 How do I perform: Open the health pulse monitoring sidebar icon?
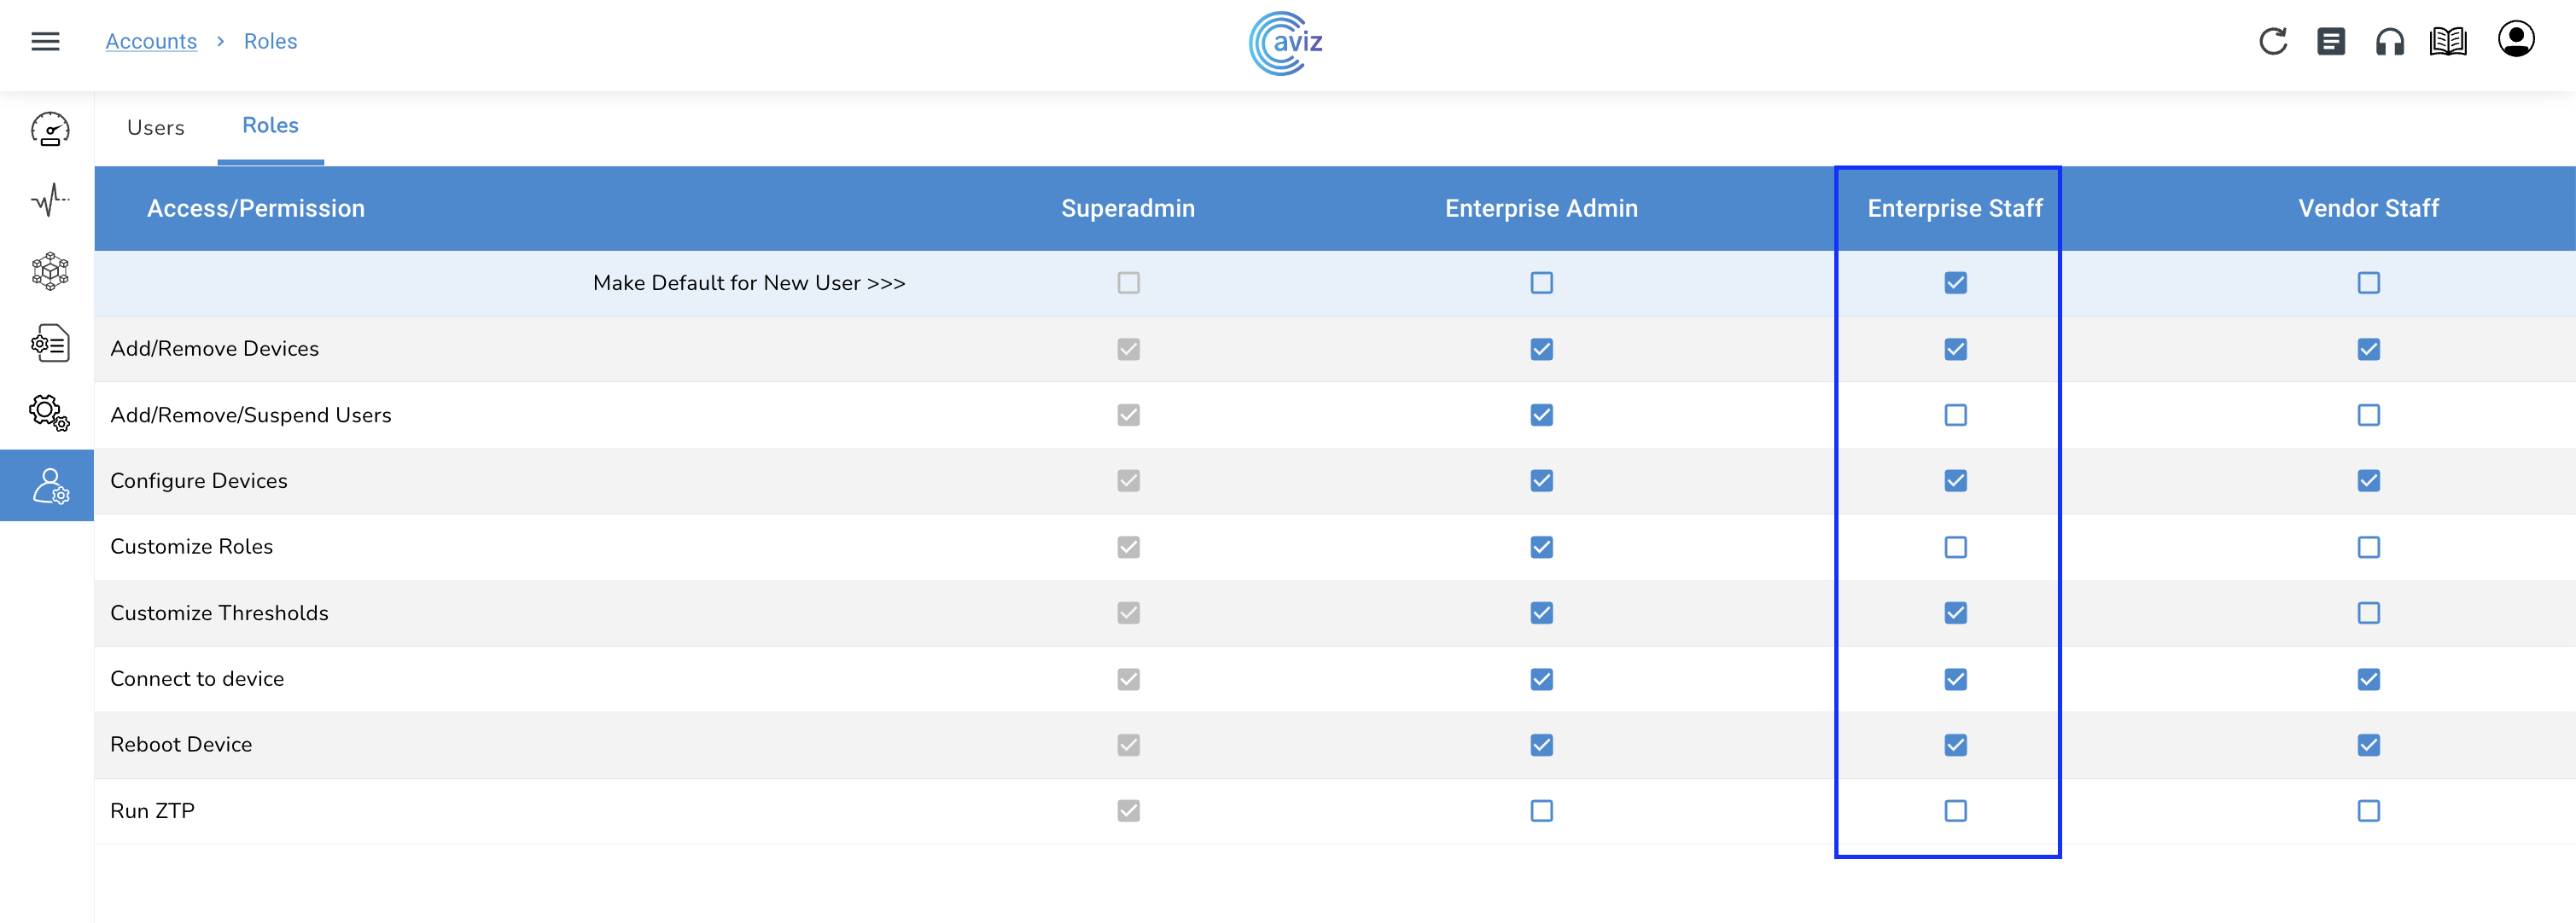pos(49,200)
